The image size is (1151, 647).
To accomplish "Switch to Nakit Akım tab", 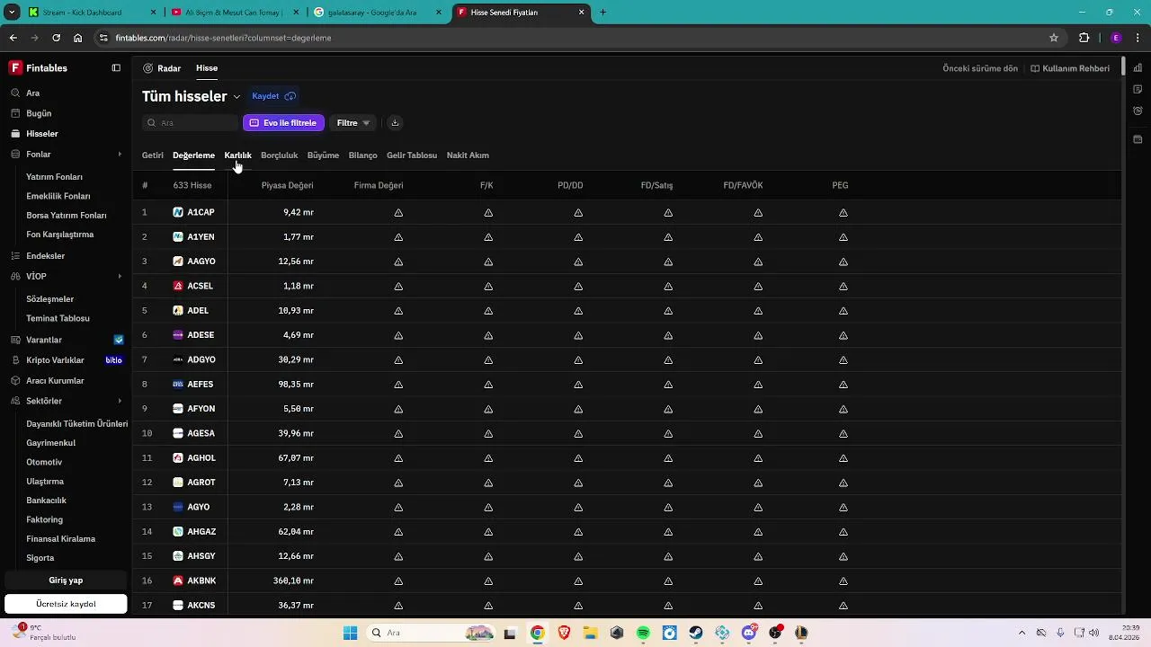I will coord(468,155).
